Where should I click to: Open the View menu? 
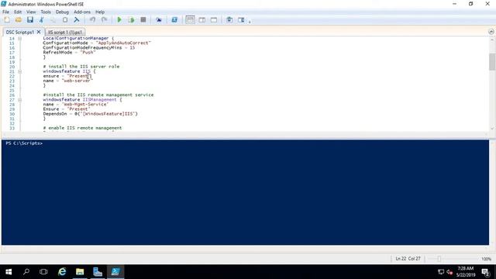point(31,12)
